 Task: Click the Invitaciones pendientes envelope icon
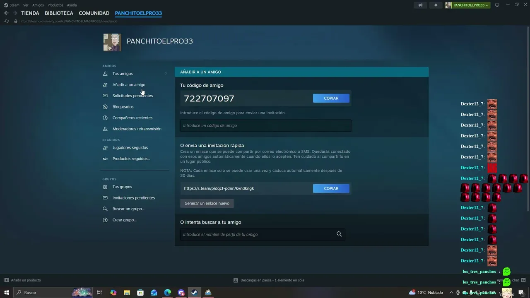pyautogui.click(x=105, y=198)
